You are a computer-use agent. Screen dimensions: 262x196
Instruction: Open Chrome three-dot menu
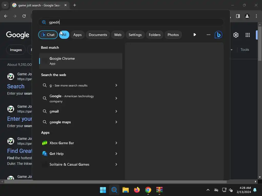(x=256, y=16)
